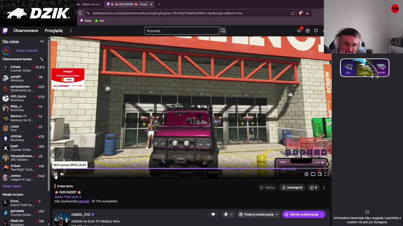Click the magnifier search button

pos(223,31)
